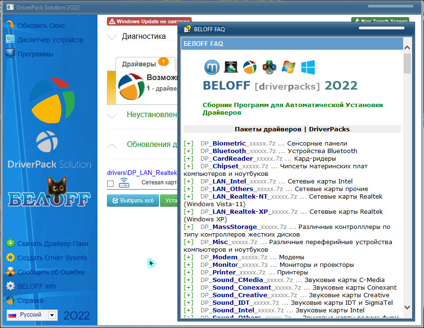Screen dimensions: 424x328
Task: Click the Обновить Окно refresh icon
Action: click(10, 25)
